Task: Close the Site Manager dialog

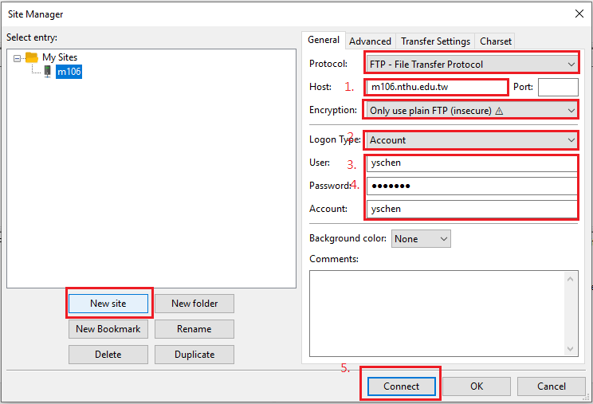Action: pos(578,14)
